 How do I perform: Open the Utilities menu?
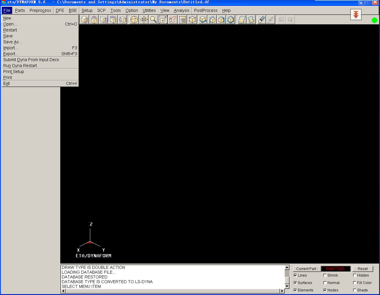tap(149, 10)
